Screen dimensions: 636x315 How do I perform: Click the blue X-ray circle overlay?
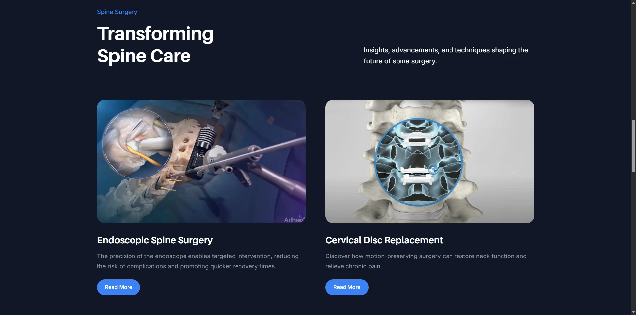click(419, 162)
